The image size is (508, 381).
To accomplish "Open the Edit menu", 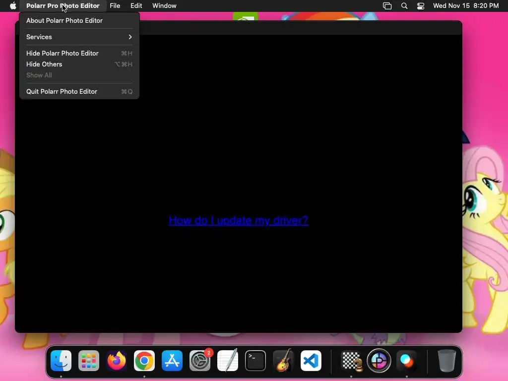I will pyautogui.click(x=136, y=6).
